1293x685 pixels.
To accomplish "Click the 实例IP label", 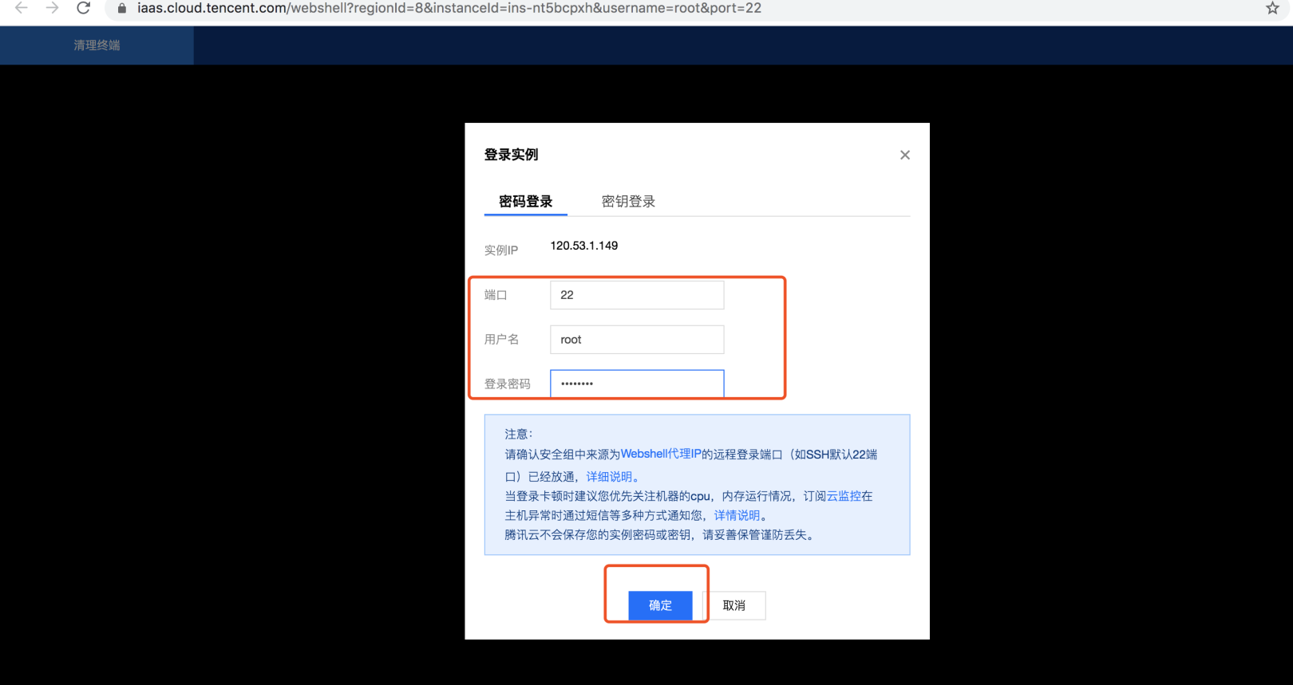I will coord(501,250).
